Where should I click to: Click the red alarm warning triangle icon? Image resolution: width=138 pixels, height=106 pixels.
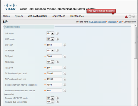coord(126,16)
